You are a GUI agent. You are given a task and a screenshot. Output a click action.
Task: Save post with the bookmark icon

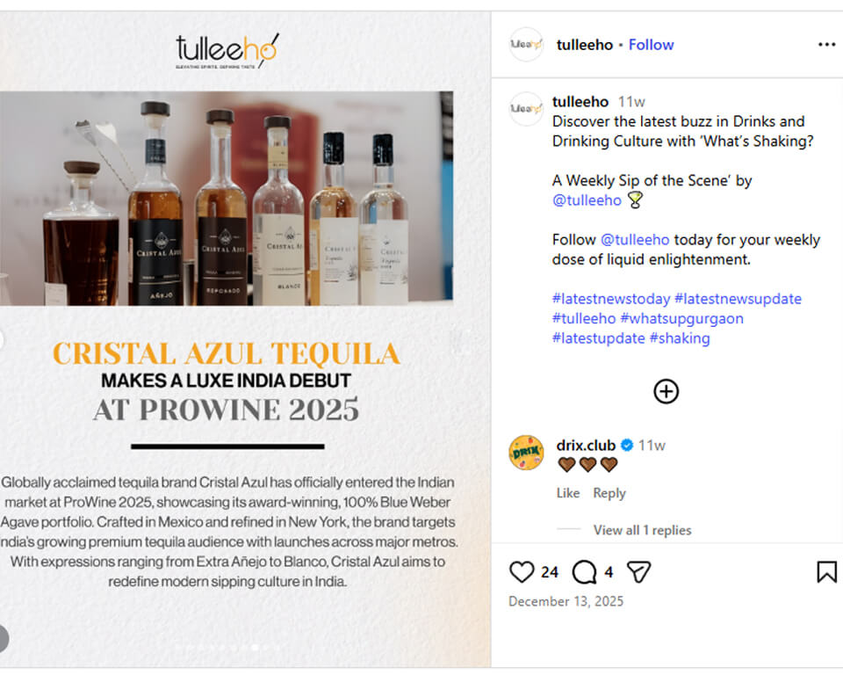click(826, 571)
